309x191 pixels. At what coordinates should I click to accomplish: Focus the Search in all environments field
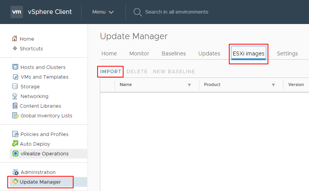177,12
